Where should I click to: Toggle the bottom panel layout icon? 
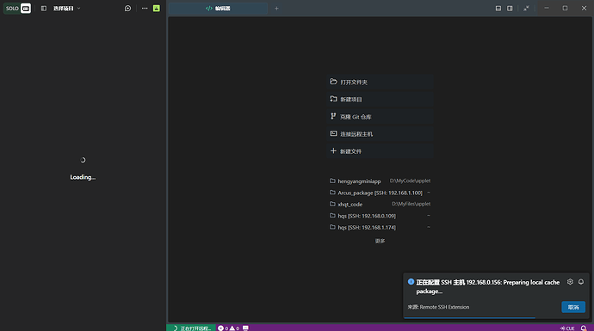[498, 9]
